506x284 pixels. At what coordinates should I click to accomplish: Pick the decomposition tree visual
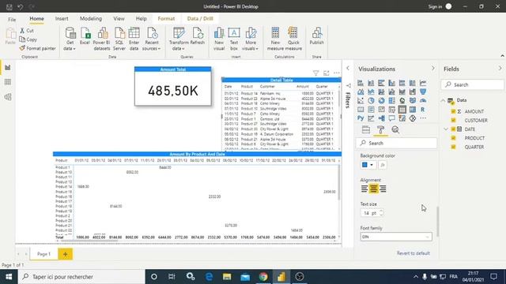[381, 118]
